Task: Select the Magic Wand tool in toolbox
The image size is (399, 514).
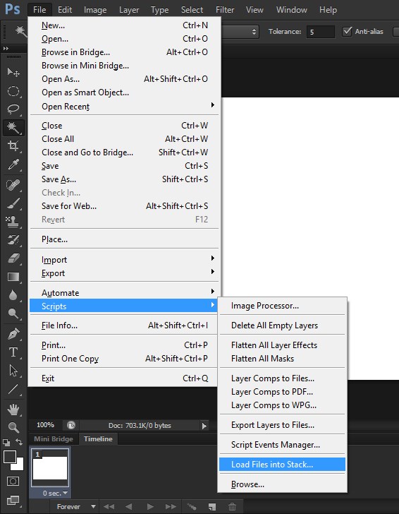Action: [13, 128]
